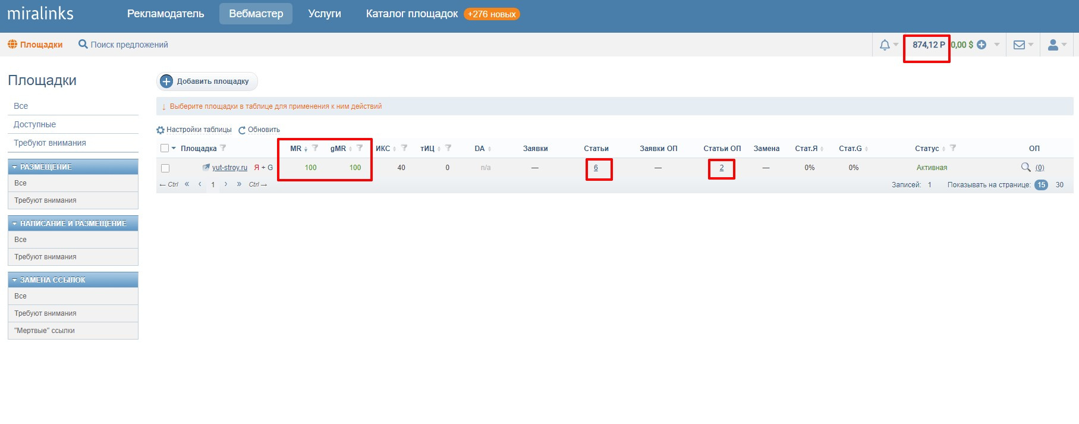Open Площадки in the sub-navigation
The height and width of the screenshot is (424, 1079).
point(41,45)
